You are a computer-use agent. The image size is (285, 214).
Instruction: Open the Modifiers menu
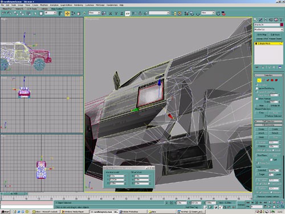point(44,5)
